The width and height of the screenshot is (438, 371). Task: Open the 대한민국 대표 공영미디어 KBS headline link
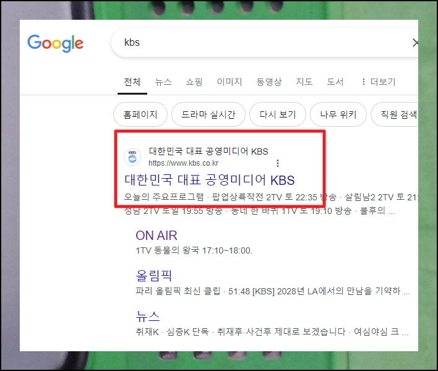coord(210,180)
